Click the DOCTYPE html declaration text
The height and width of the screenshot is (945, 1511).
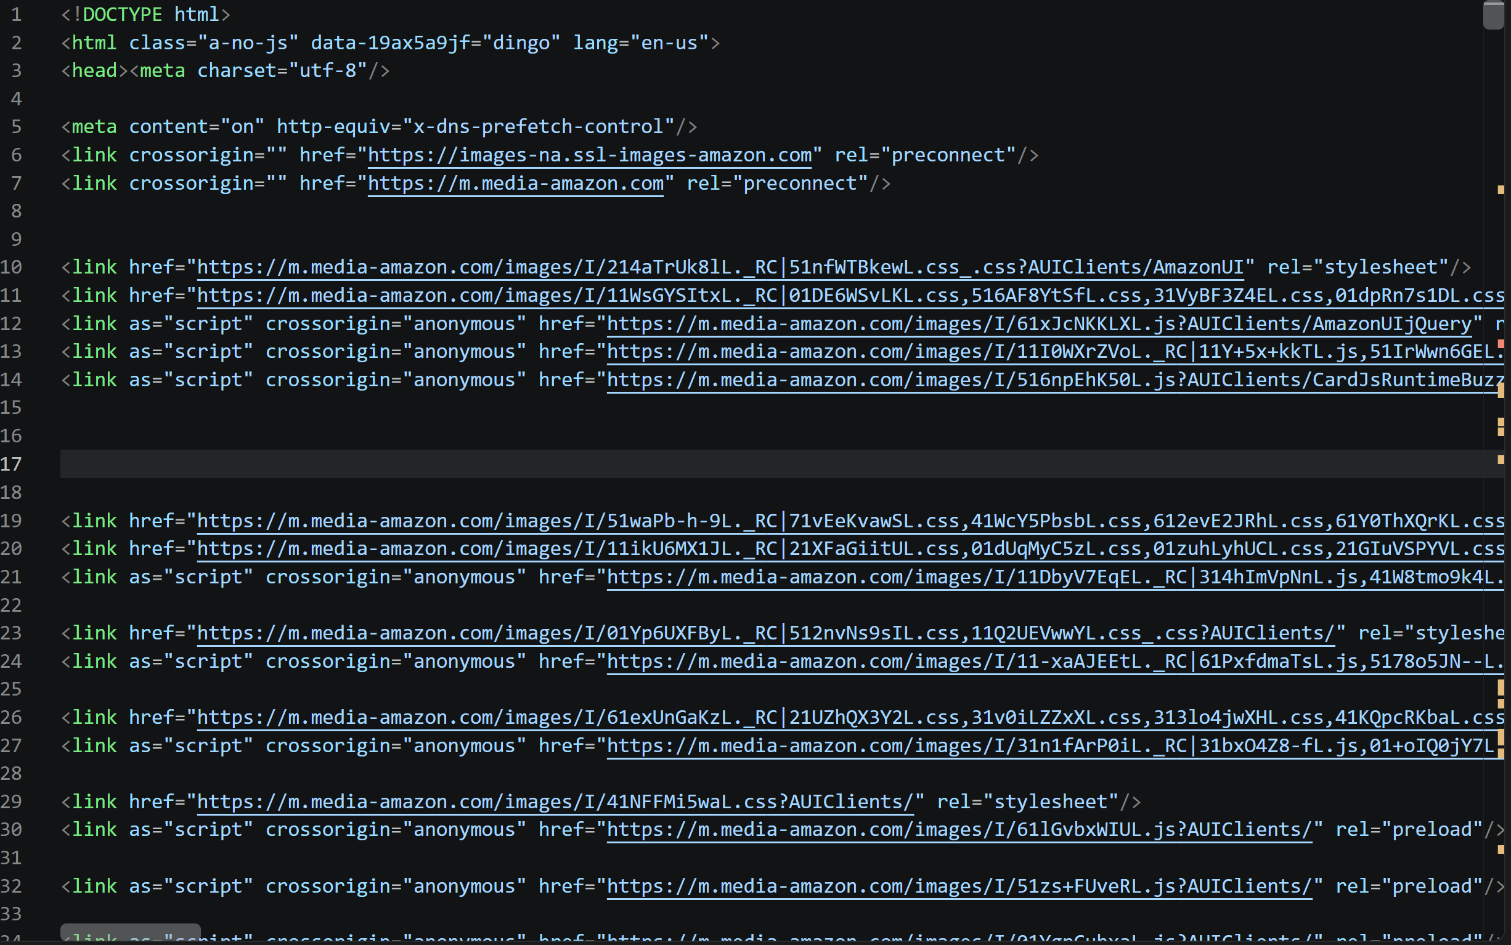pos(145,14)
